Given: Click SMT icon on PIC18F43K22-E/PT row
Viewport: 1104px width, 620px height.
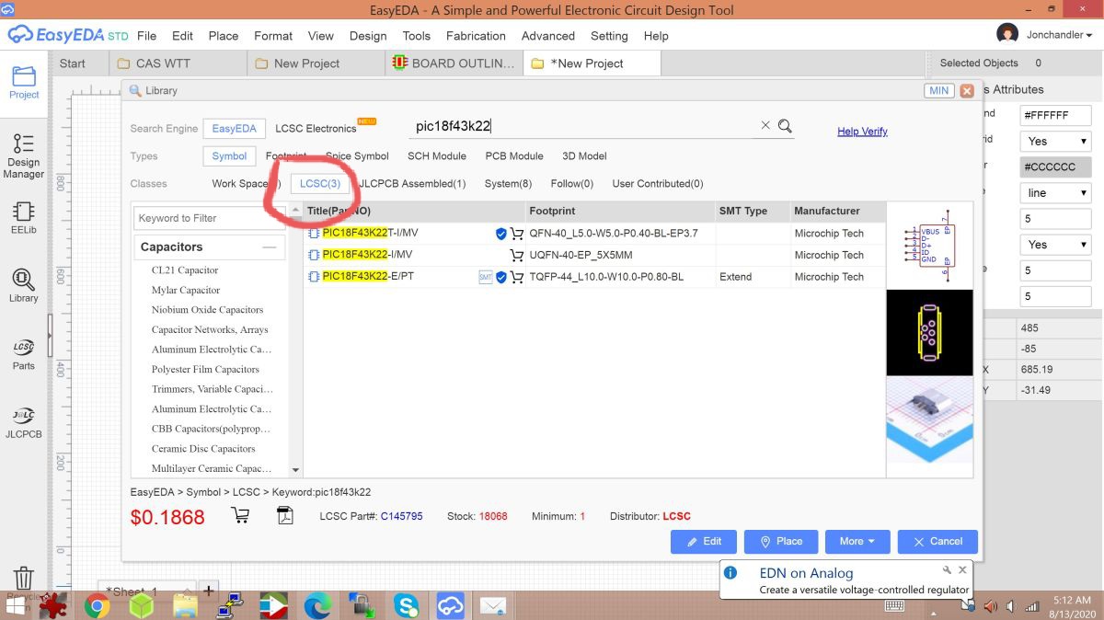Looking at the screenshot, I should (x=486, y=277).
